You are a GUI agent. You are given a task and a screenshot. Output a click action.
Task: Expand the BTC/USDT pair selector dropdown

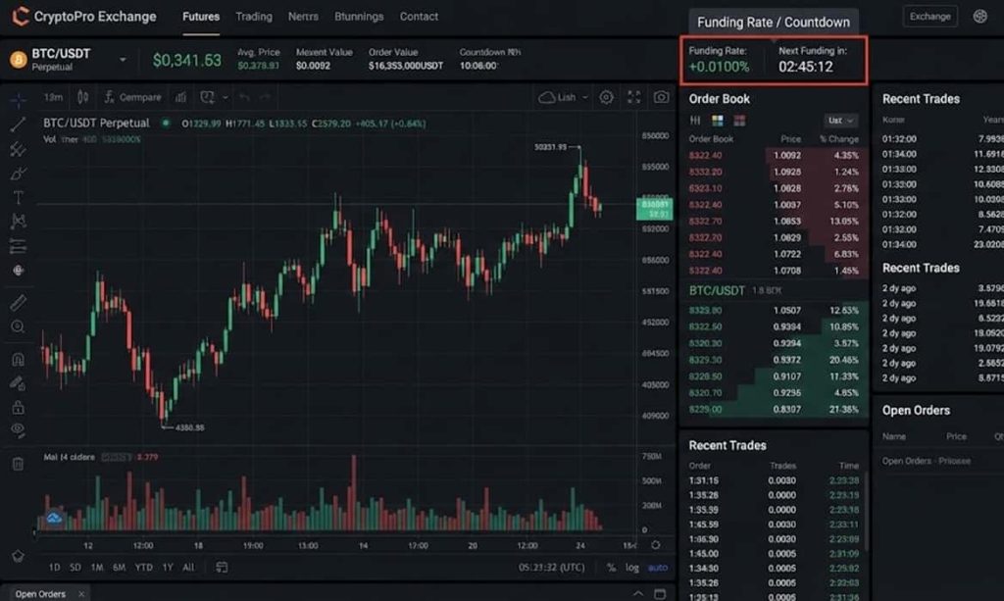pyautogui.click(x=123, y=60)
